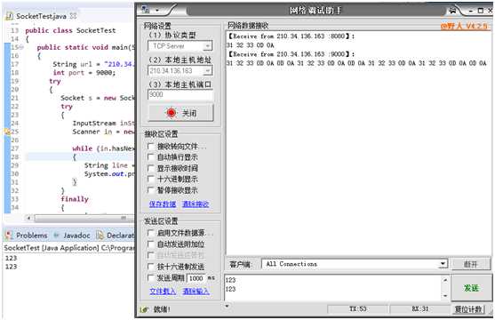495x320 pixels.
Task: Enable 十六进制显示 checkbox
Action: coord(151,180)
